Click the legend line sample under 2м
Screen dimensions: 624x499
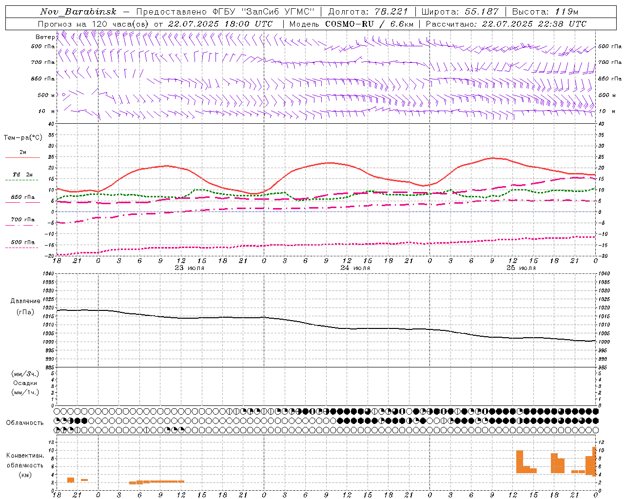point(22,158)
